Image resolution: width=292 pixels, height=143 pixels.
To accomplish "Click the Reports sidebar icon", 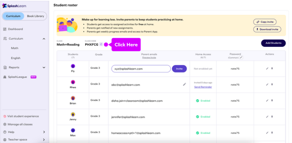I will 5,67.
